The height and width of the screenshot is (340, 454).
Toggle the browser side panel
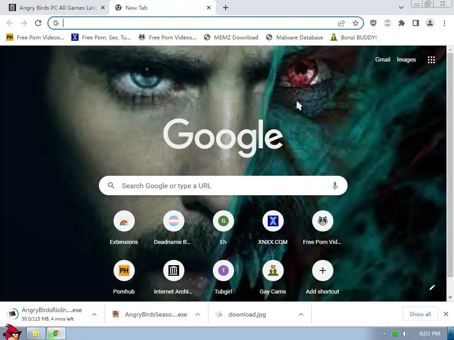pyautogui.click(x=416, y=23)
